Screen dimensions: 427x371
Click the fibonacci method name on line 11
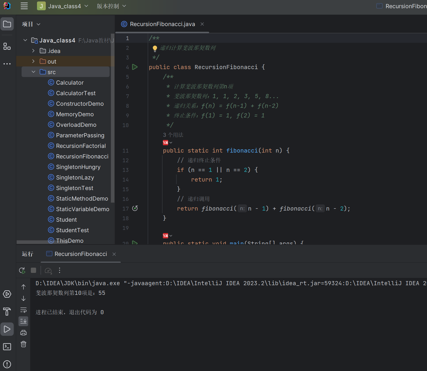point(242,151)
